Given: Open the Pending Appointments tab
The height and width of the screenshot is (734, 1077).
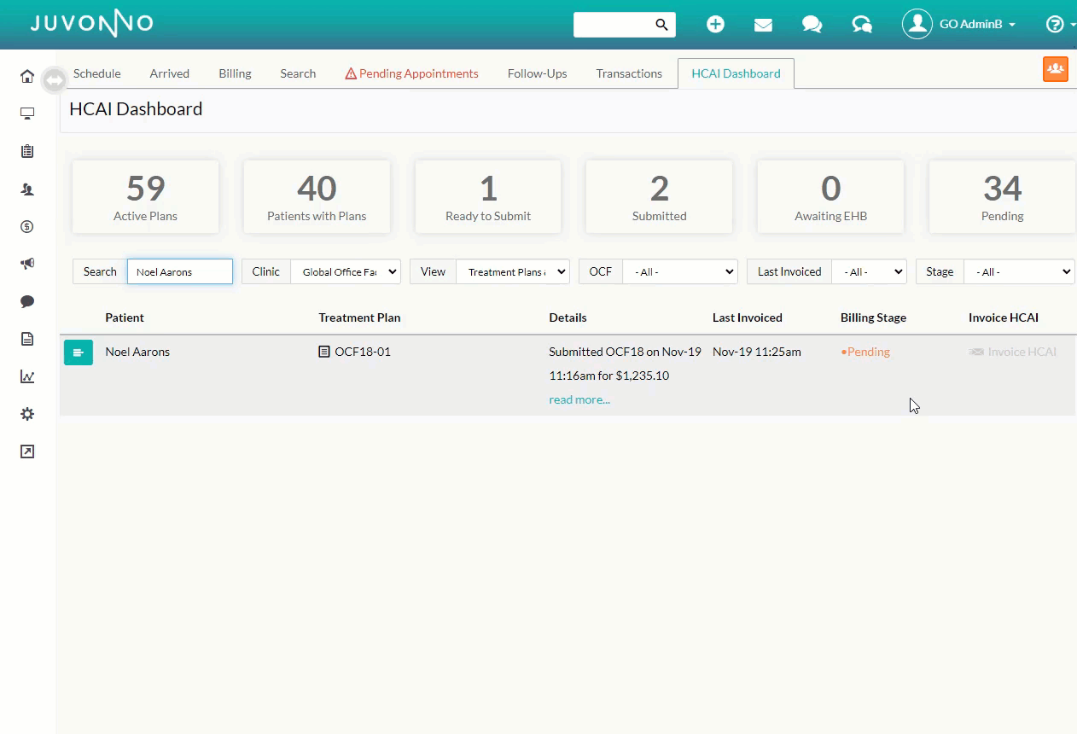Looking at the screenshot, I should [411, 73].
